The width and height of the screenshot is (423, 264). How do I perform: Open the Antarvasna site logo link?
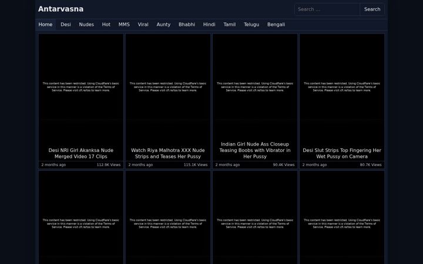click(x=61, y=9)
